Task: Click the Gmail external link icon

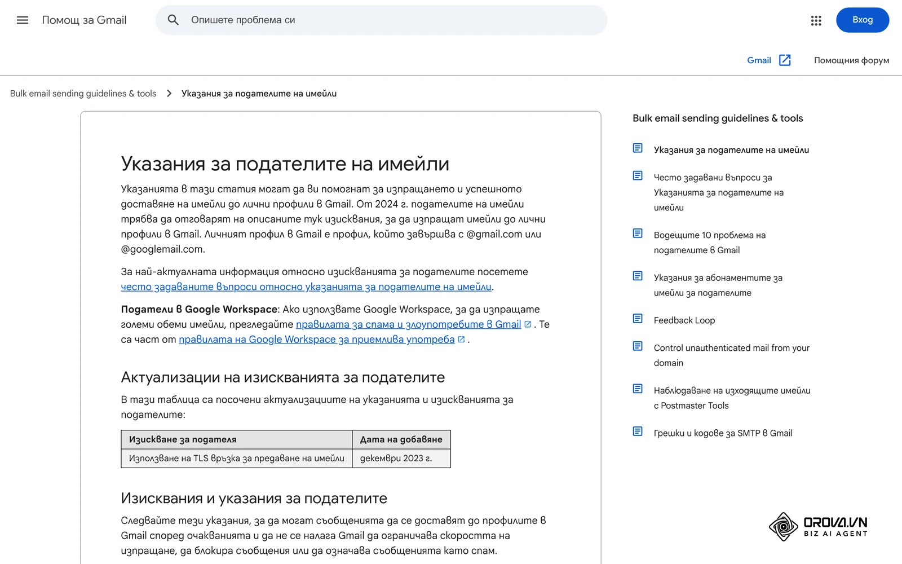Action: tap(785, 60)
